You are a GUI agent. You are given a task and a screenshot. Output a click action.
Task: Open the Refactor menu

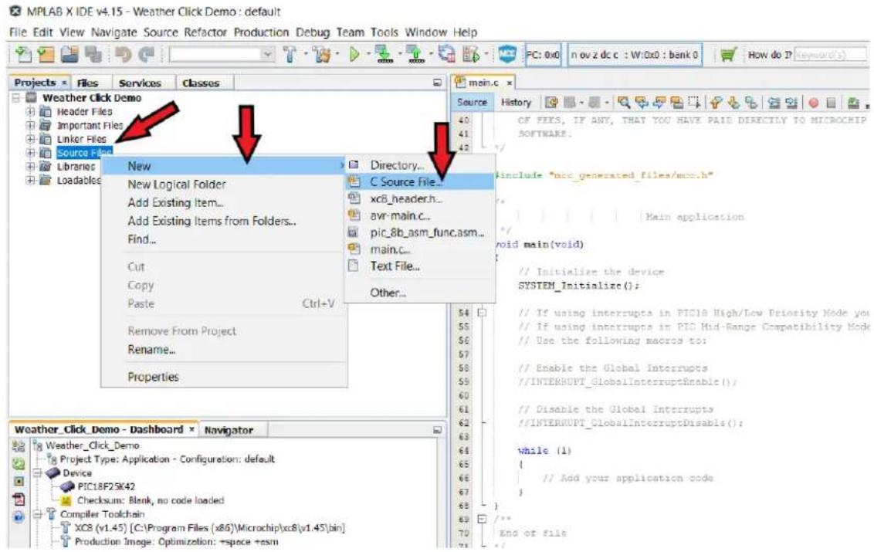pyautogui.click(x=205, y=32)
